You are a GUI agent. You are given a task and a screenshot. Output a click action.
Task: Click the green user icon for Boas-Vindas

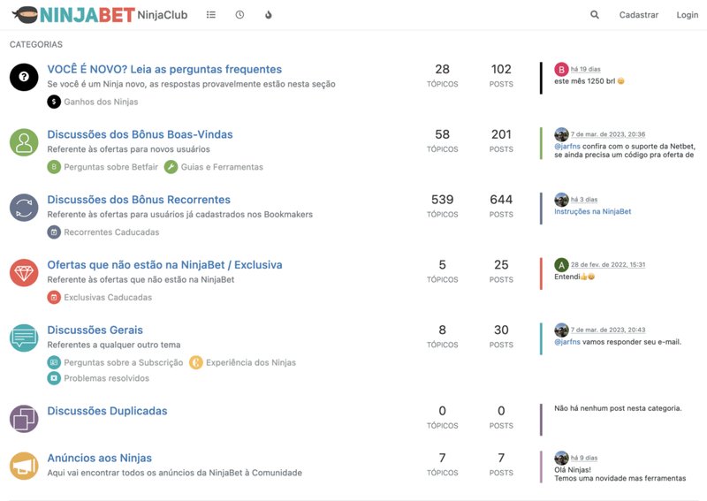24,142
